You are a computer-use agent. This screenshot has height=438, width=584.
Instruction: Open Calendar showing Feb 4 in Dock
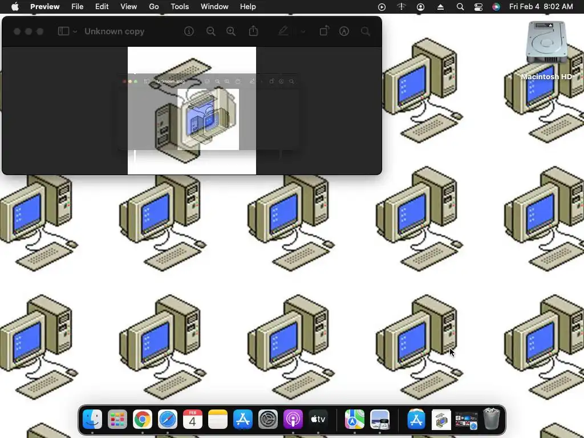pyautogui.click(x=193, y=419)
